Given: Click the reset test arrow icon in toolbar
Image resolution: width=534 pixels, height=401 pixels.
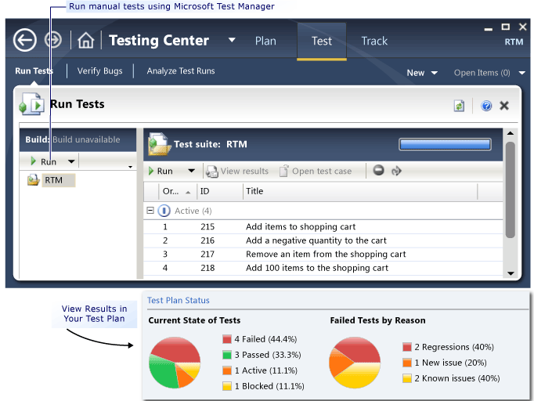Looking at the screenshot, I should [396, 171].
